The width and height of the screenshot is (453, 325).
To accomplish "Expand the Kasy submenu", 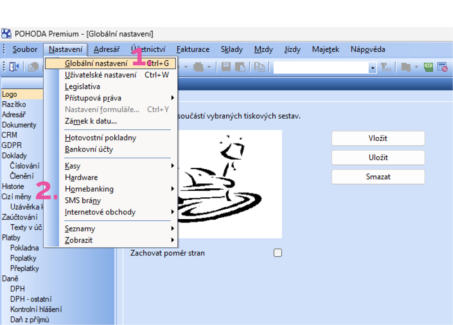I will pos(173,166).
